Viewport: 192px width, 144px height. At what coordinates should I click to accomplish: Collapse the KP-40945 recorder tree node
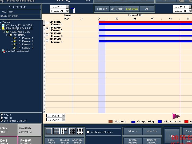tap(7, 35)
